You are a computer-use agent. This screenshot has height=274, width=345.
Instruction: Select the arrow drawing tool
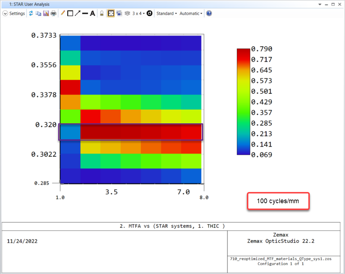click(77, 13)
